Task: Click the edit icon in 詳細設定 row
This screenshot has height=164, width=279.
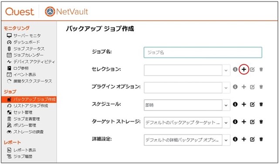Action: (252, 139)
